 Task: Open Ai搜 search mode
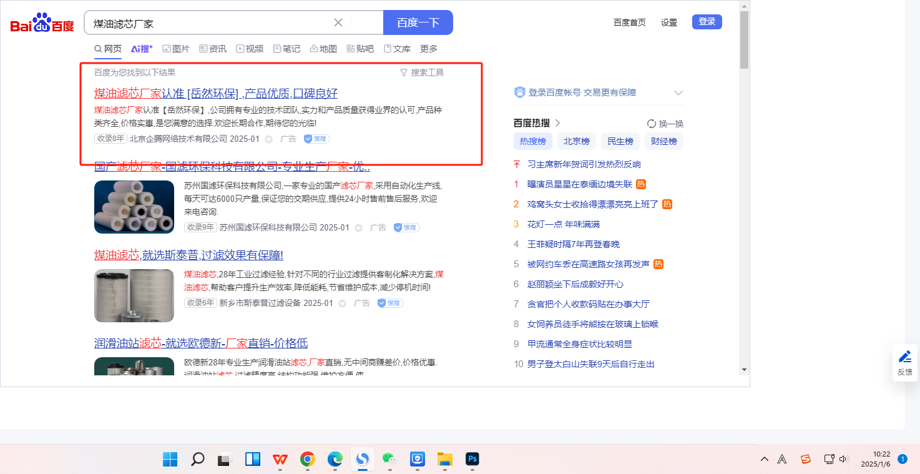click(142, 49)
